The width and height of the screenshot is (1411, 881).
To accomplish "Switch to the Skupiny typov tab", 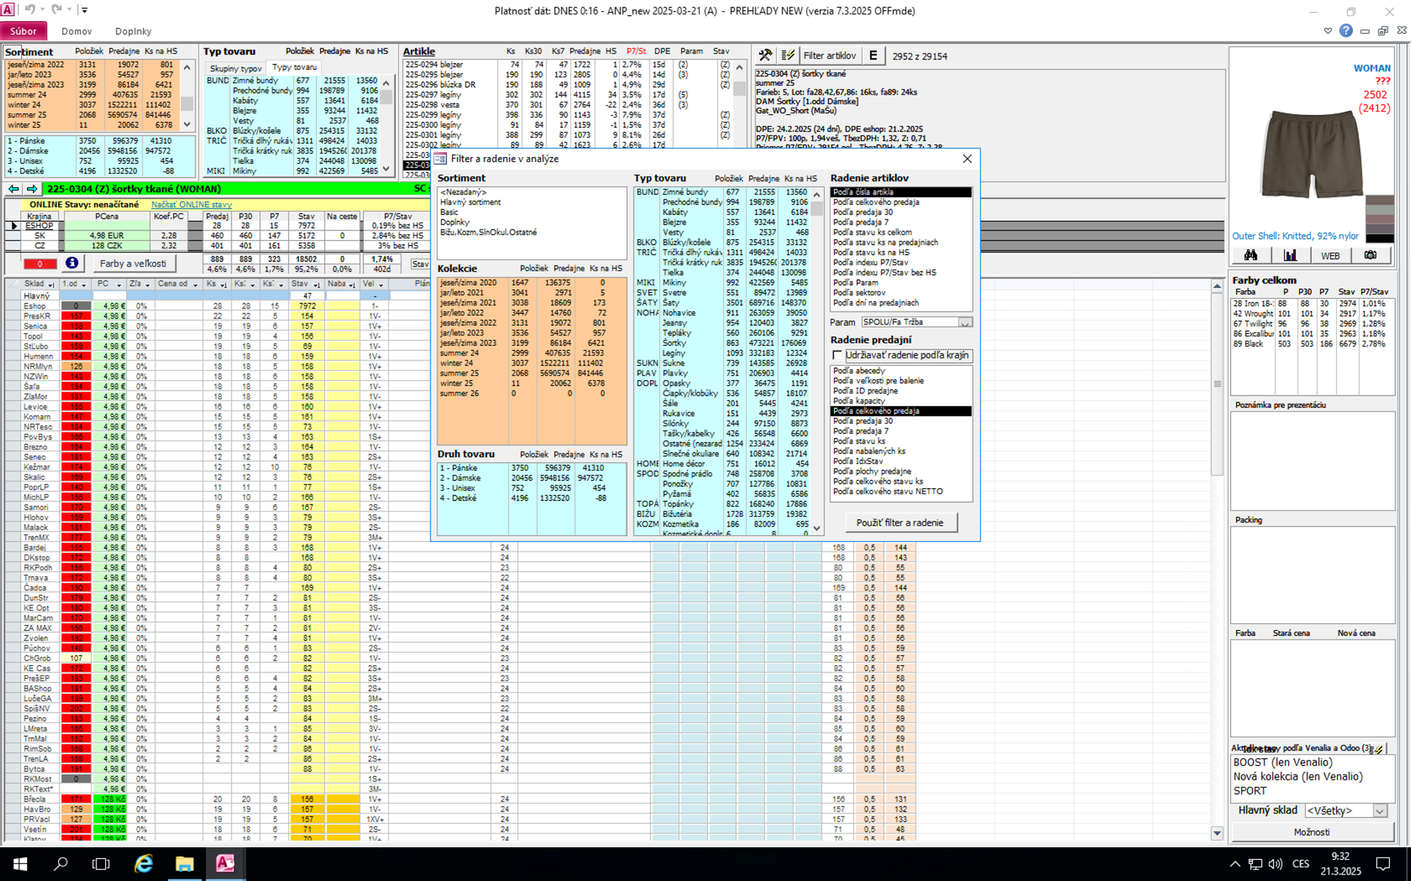I will 235,68.
